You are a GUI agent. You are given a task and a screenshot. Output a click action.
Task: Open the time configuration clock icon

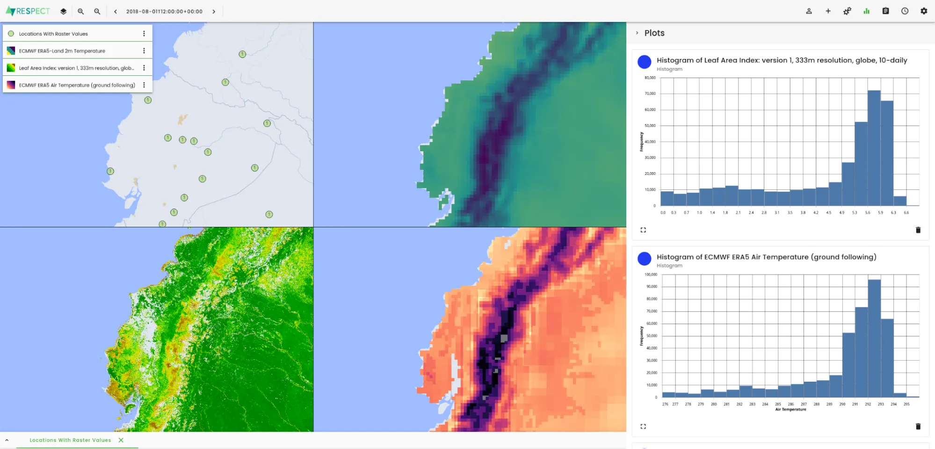coord(905,11)
